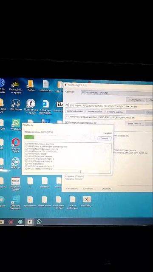Click log line 'Передача блока 2' in the dialog
Viewport: 153px width, 272px height.
pyautogui.click(x=39, y=169)
